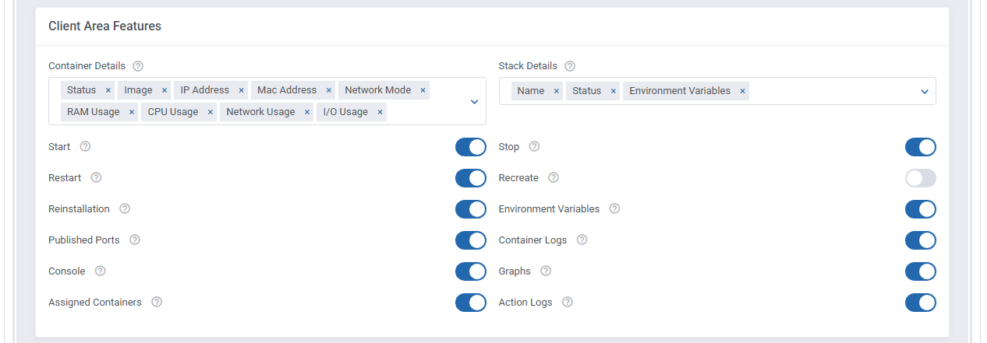This screenshot has height=343, width=987.
Task: Open help tooltip for Stack Details
Action: point(570,66)
